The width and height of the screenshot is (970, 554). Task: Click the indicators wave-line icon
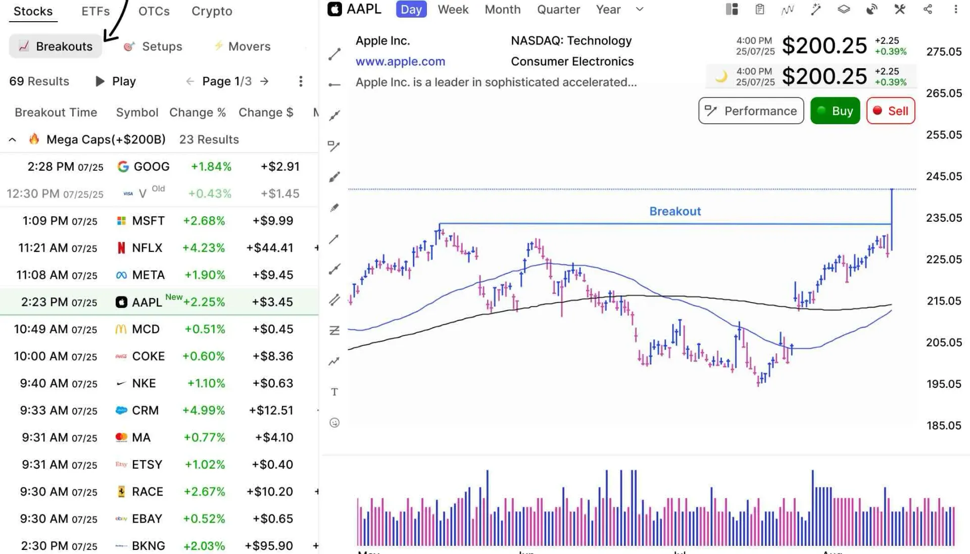click(x=788, y=10)
